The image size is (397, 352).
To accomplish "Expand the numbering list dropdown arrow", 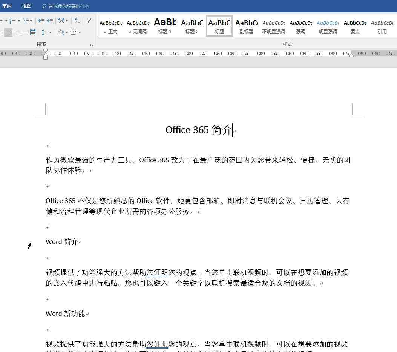I will point(19,21).
